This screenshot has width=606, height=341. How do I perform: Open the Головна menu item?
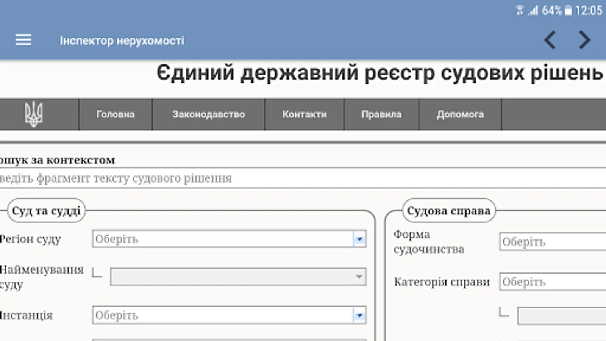(116, 114)
